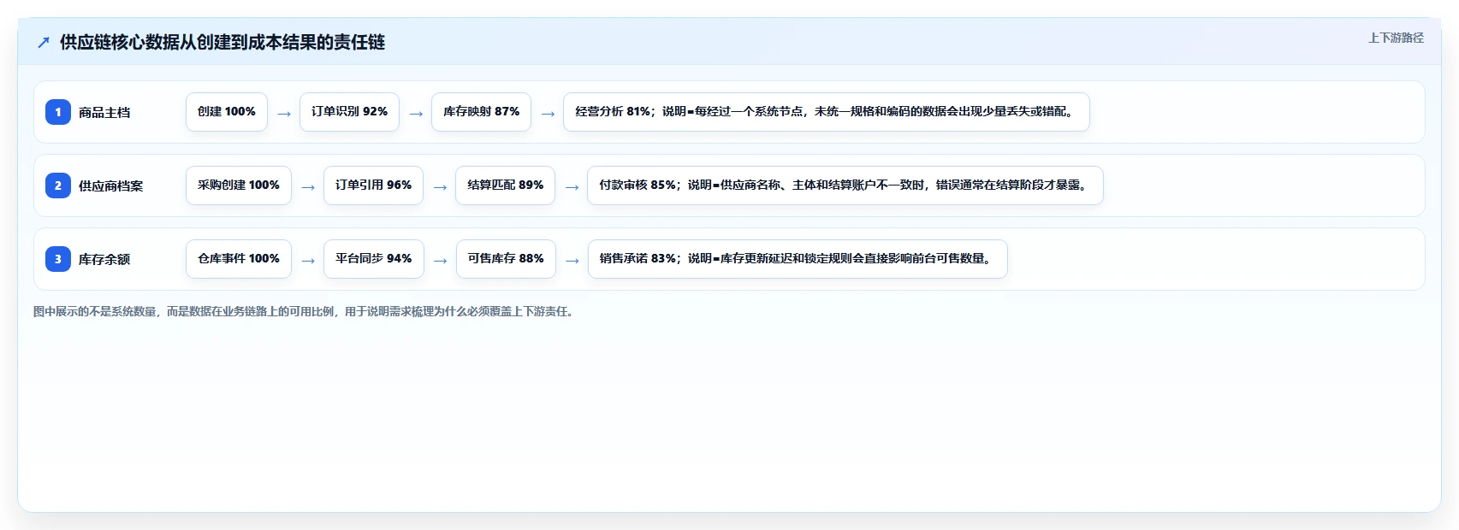Image resolution: width=1459 pixels, height=530 pixels.
Task: Click the footnote starting 图中展示的不是系统数量
Action: tap(305, 312)
